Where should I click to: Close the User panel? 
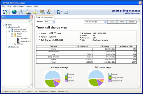pyautogui.click(x=31, y=17)
